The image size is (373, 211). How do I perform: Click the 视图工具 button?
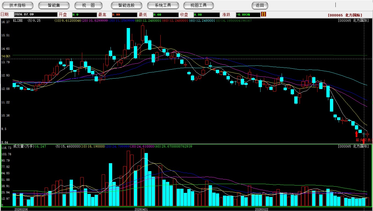pos(199,5)
